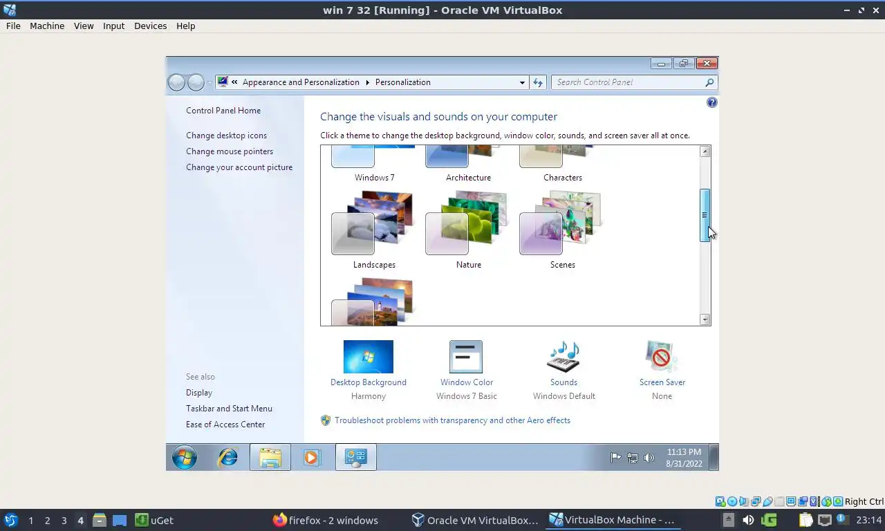885x531 pixels.
Task: Click the double-chevron breadcrumb overflow
Action: 235,82
